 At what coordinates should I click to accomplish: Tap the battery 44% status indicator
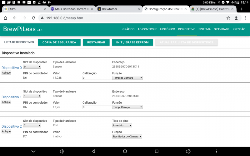235,2
